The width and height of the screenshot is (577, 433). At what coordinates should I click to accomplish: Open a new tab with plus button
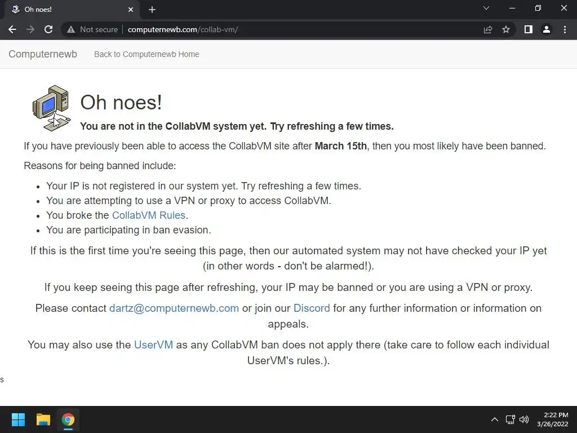click(152, 10)
